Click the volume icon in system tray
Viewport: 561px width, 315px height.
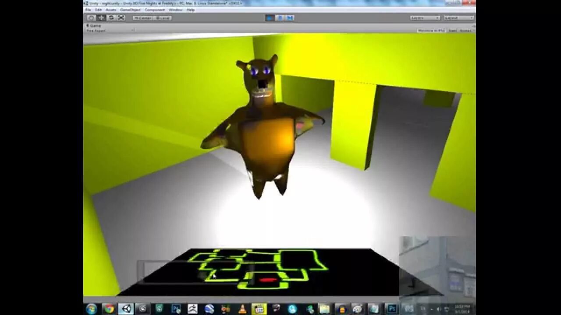tap(439, 309)
